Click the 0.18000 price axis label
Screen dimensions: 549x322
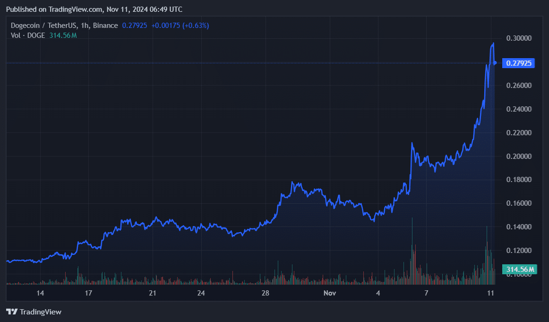click(519, 180)
